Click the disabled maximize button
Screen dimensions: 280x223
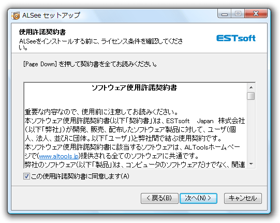click(x=238, y=14)
